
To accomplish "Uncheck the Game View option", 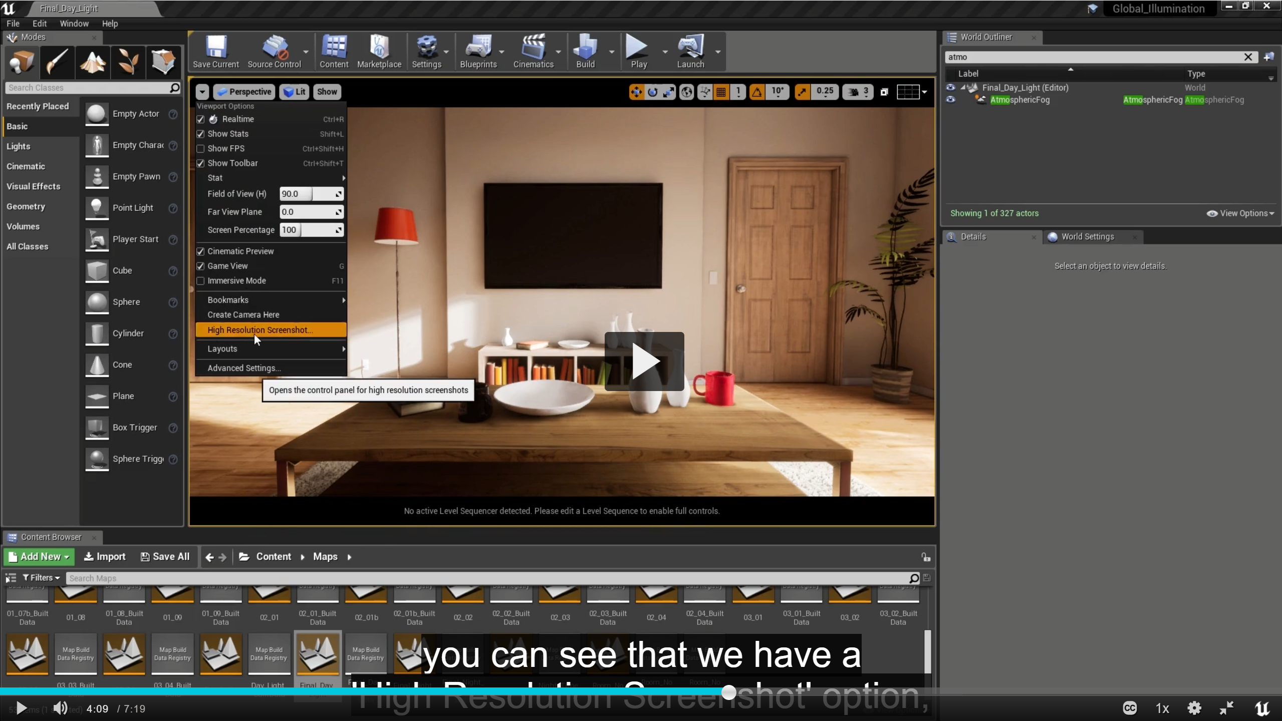I will (201, 266).
